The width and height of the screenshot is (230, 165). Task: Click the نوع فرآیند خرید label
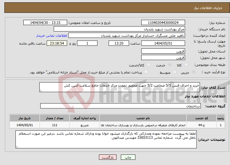(x=213, y=72)
